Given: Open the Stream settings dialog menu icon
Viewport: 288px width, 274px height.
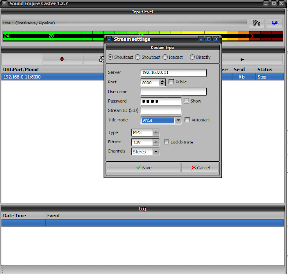Looking at the screenshot, I should [109, 39].
